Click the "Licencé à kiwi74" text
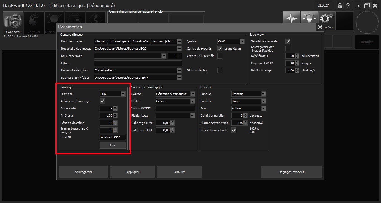381x203 pixels. [27, 37]
